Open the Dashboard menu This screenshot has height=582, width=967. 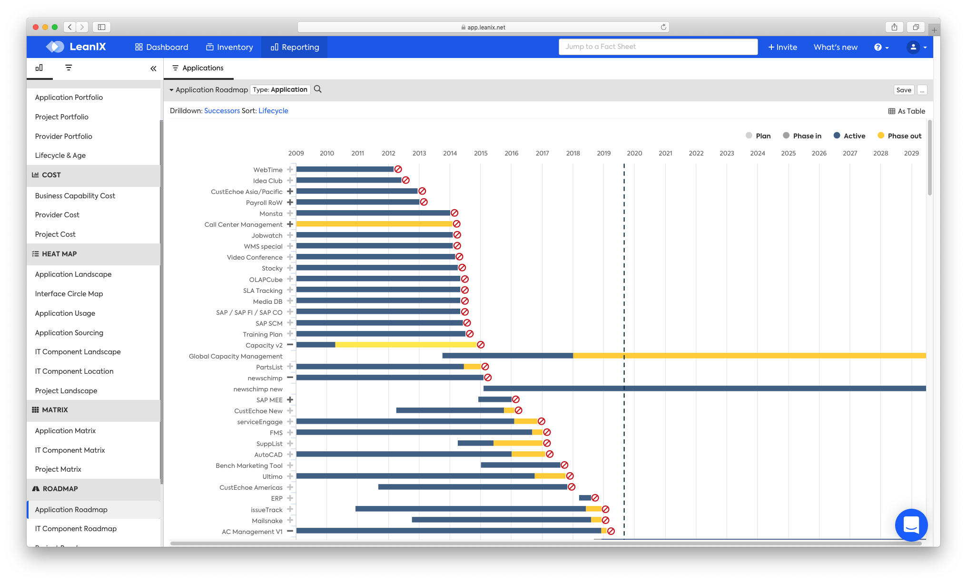coord(162,47)
